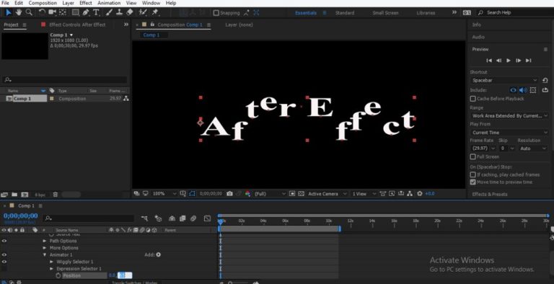Open the Composition menu
The image size is (554, 284).
[43, 3]
